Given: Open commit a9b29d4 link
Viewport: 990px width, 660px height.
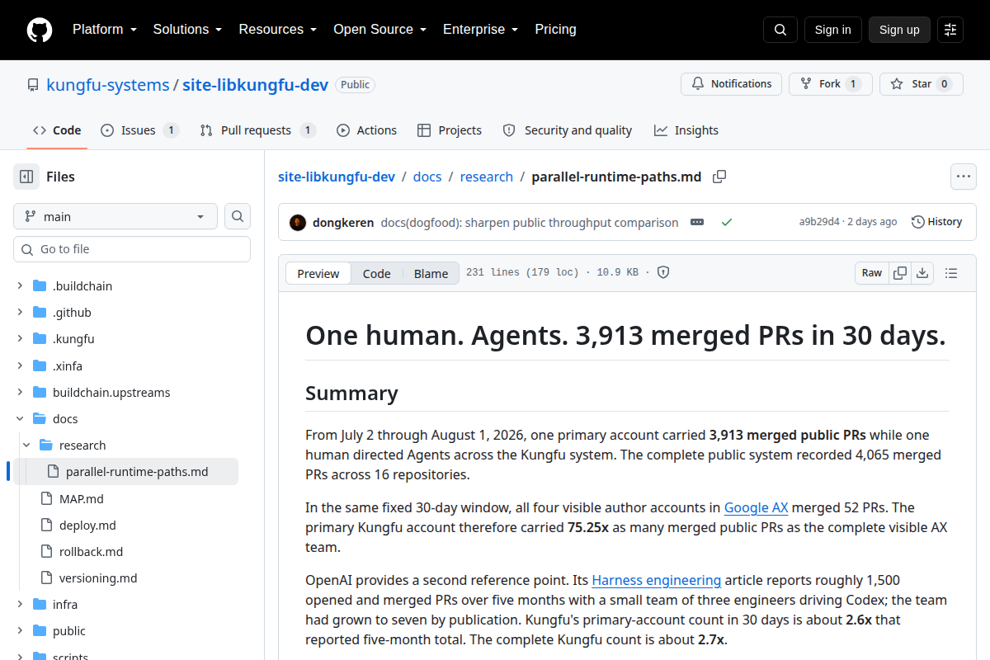Looking at the screenshot, I should pos(819,222).
